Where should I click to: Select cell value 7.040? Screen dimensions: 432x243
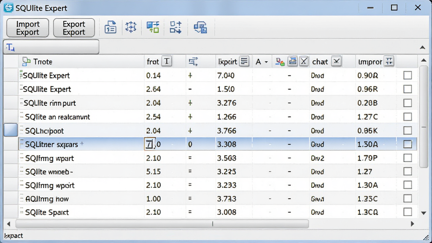226,76
